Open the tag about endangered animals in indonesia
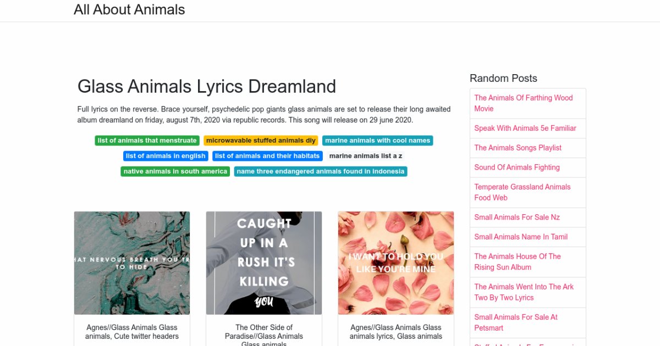This screenshot has width=660, height=346. 321,171
